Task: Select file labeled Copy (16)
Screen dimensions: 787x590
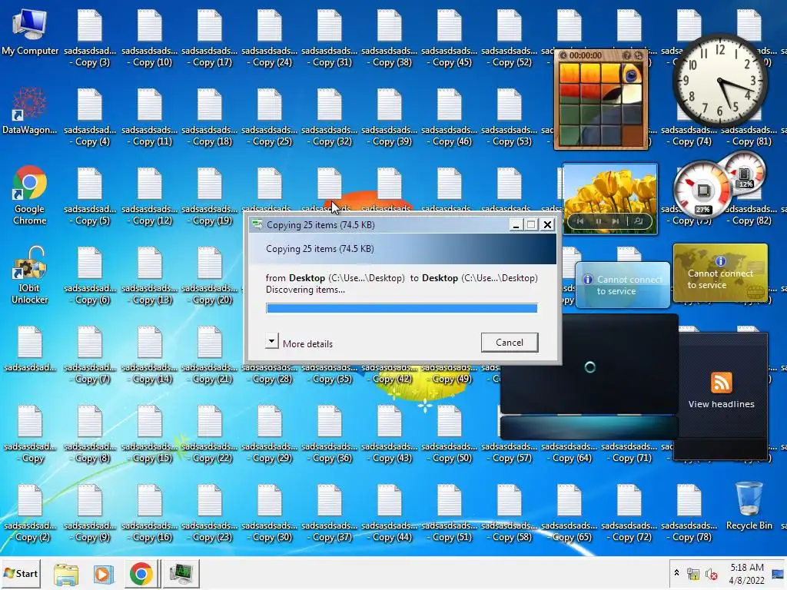Action: tap(150, 513)
